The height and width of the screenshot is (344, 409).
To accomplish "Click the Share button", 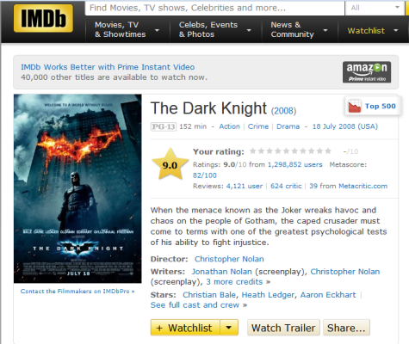I will coord(346,328).
